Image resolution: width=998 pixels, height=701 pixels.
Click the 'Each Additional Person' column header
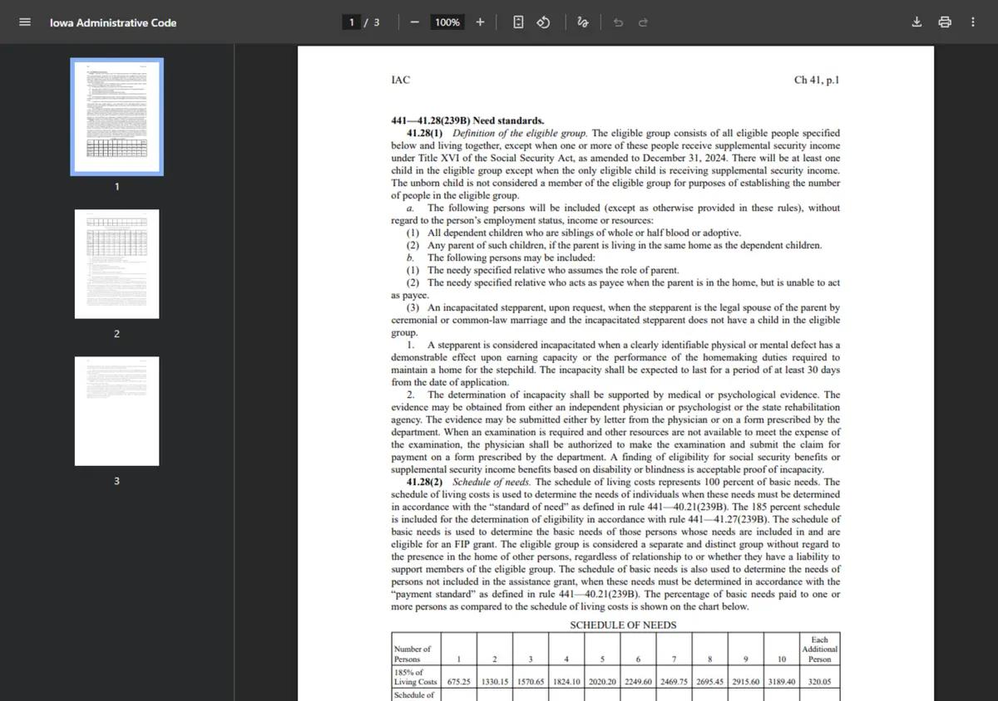[819, 650]
